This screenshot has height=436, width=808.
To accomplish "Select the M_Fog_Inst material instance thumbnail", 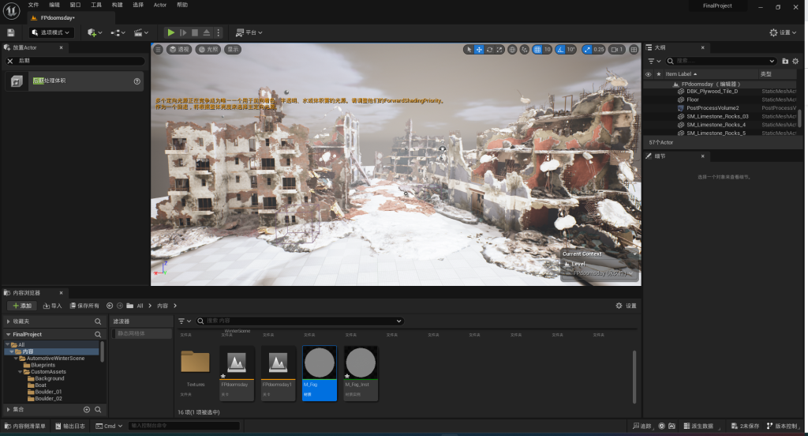I will pos(361,373).
